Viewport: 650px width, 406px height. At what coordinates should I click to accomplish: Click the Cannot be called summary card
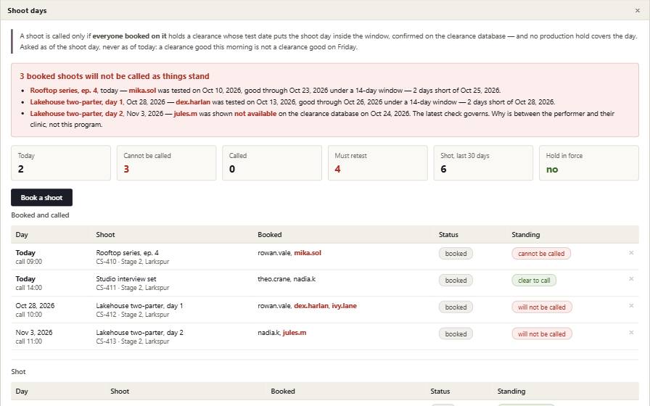(x=166, y=163)
